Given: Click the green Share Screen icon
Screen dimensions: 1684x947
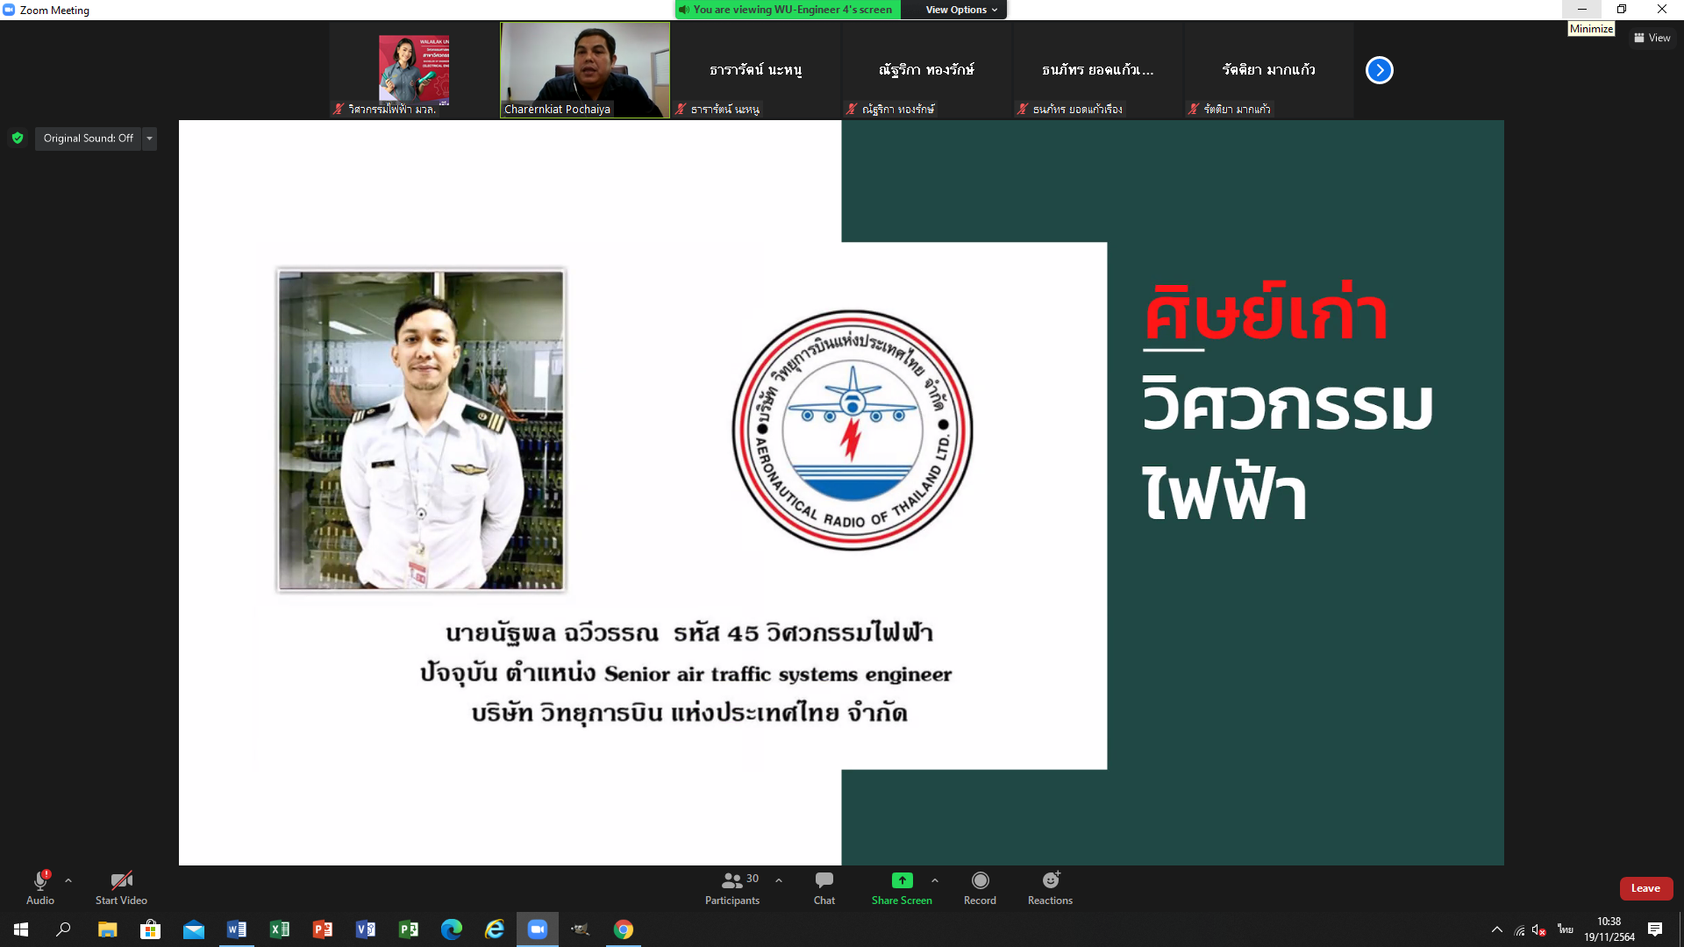Looking at the screenshot, I should click(x=902, y=880).
